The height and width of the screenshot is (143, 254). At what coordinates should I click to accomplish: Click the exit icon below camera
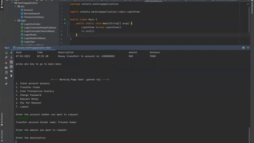[x=6, y=72]
